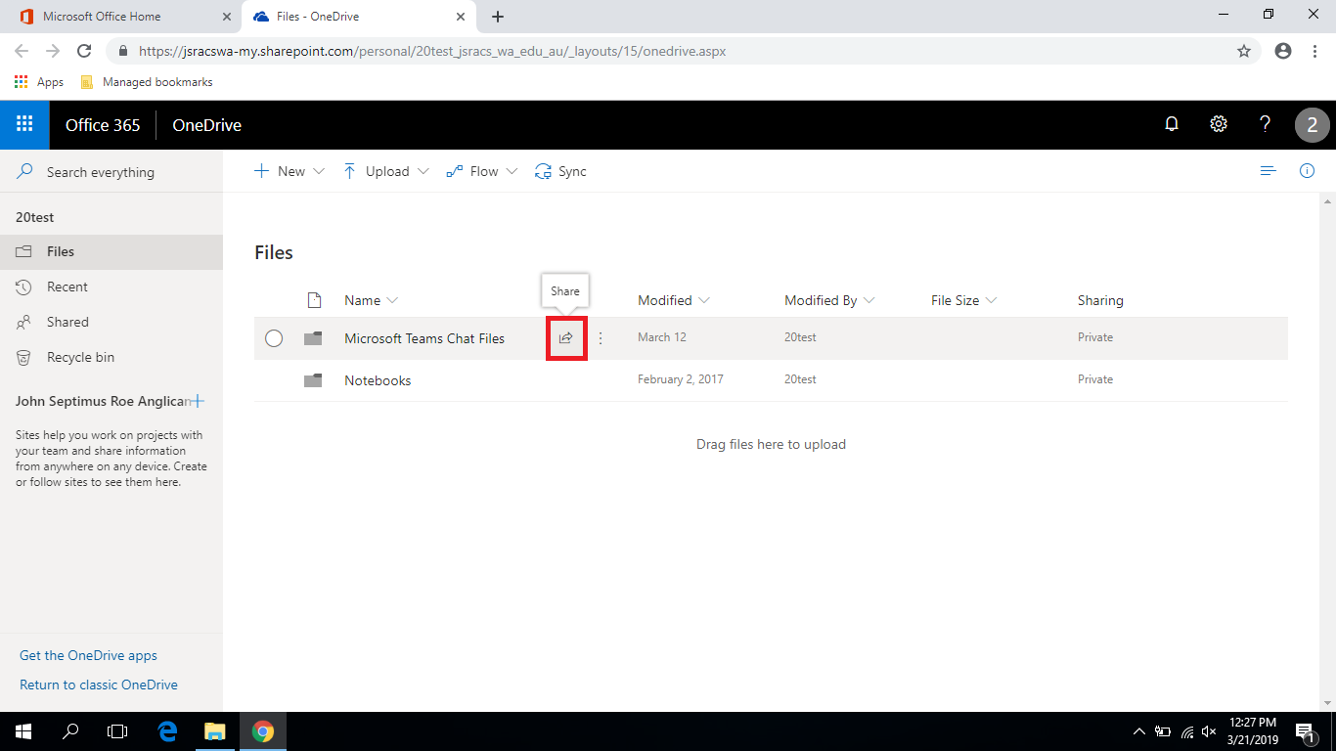This screenshot has height=751, width=1336.
Task: Open Windows Action Center notifications
Action: pos(1304,731)
